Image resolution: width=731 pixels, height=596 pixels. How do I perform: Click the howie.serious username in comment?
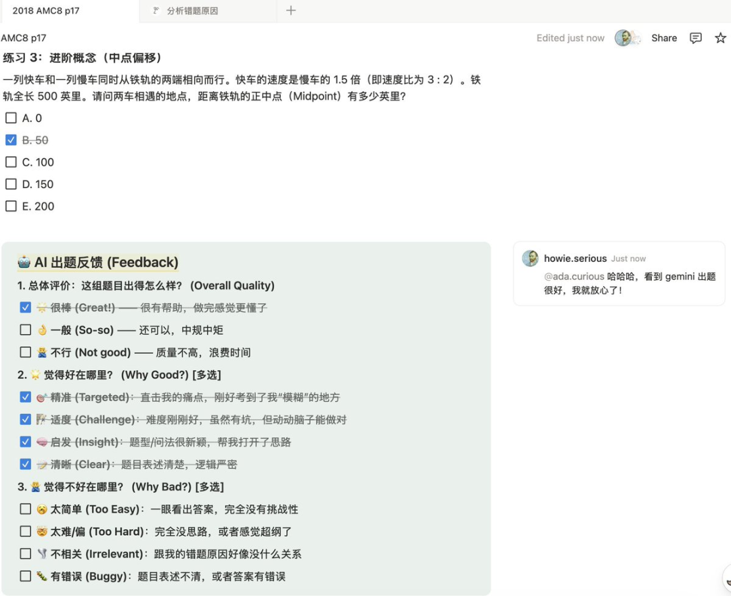575,258
